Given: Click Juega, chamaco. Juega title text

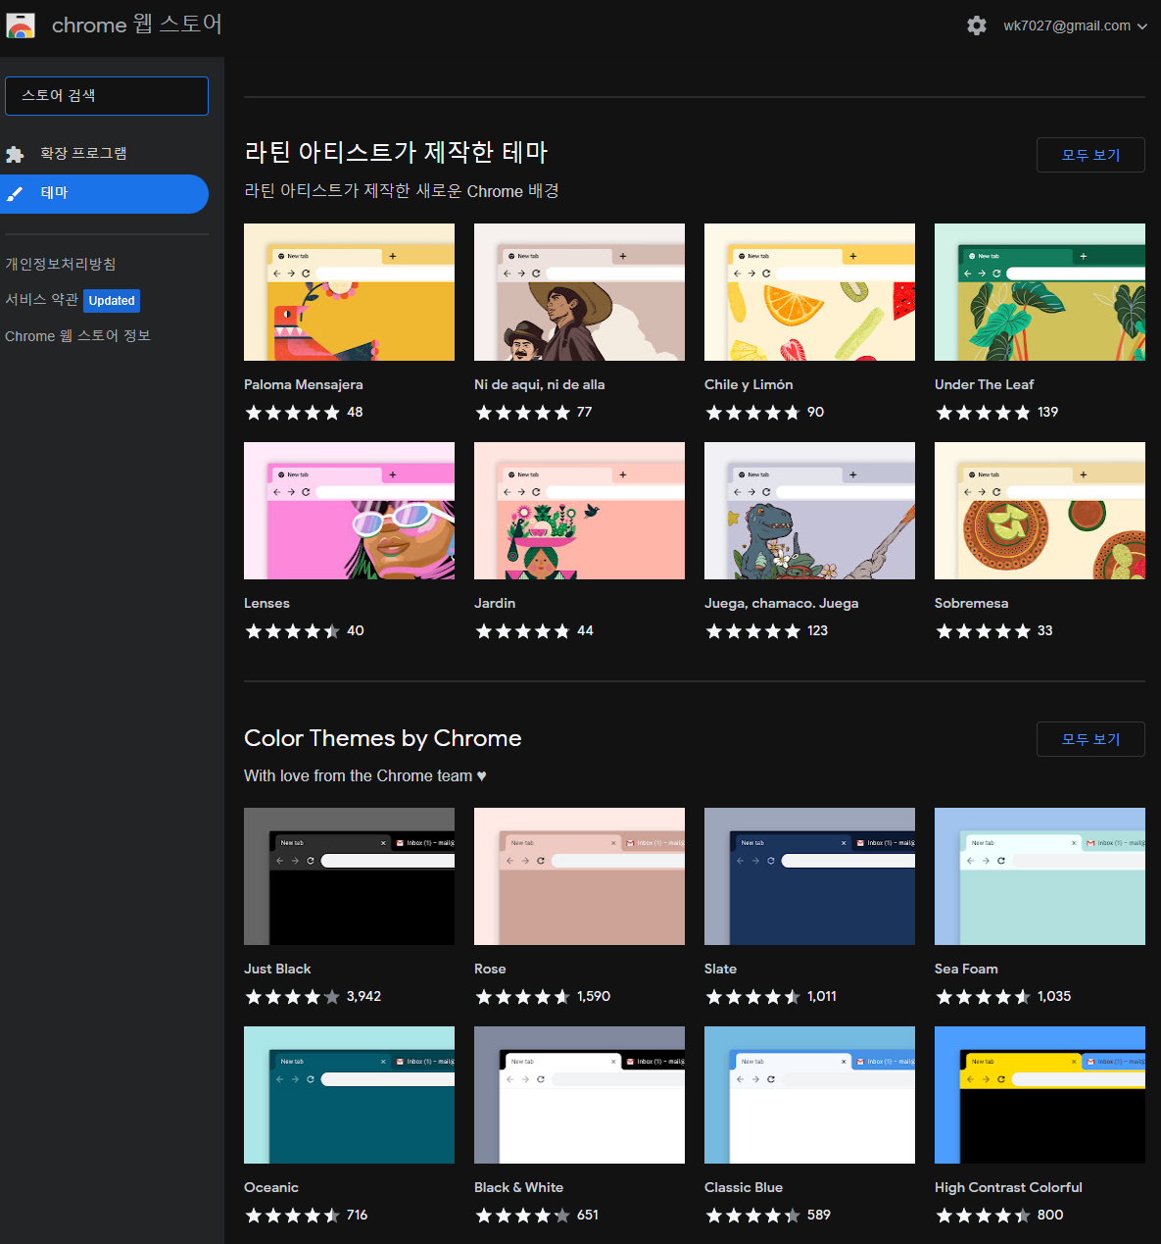Looking at the screenshot, I should click(x=782, y=603).
